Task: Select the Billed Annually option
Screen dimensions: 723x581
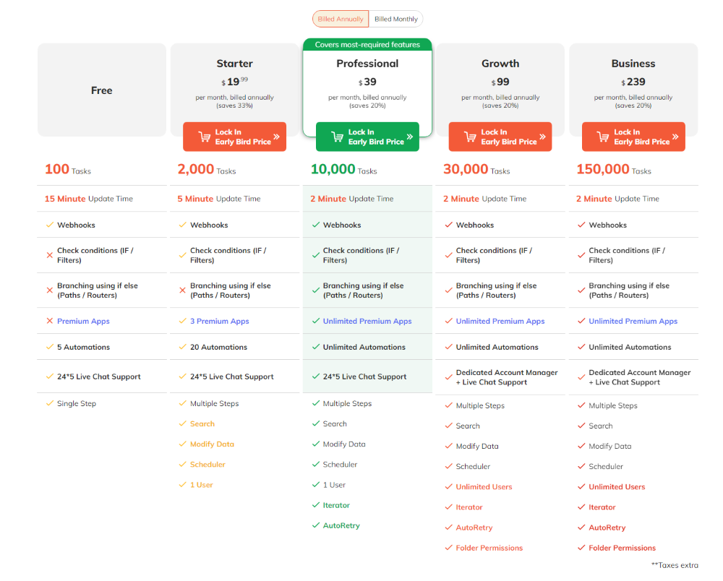Action: click(x=341, y=19)
